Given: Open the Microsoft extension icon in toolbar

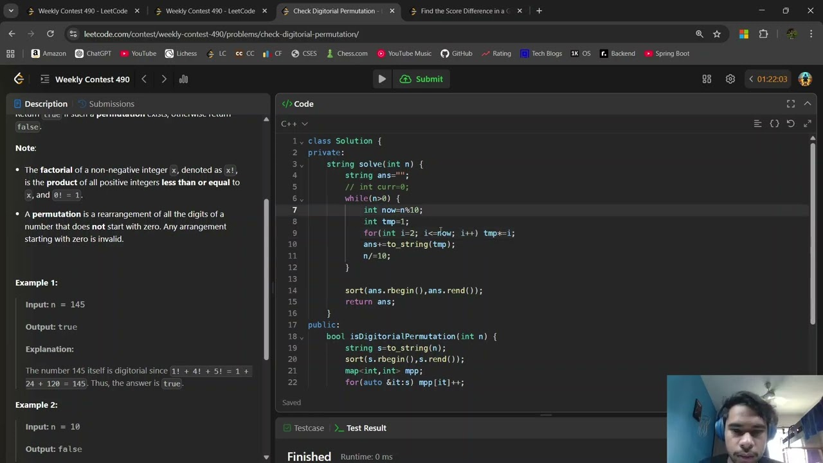Looking at the screenshot, I should pos(744,34).
